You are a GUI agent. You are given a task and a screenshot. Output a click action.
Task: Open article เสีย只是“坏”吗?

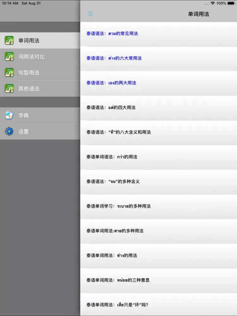(159, 305)
